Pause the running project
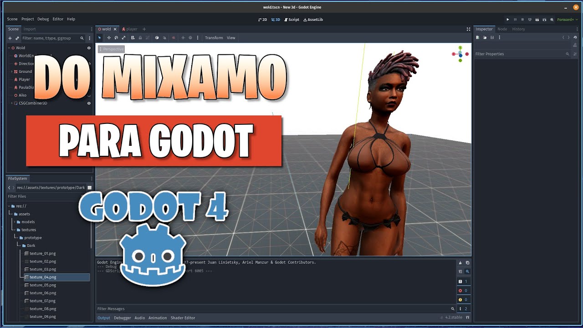Screen dimensions: 583x328 [515, 20]
